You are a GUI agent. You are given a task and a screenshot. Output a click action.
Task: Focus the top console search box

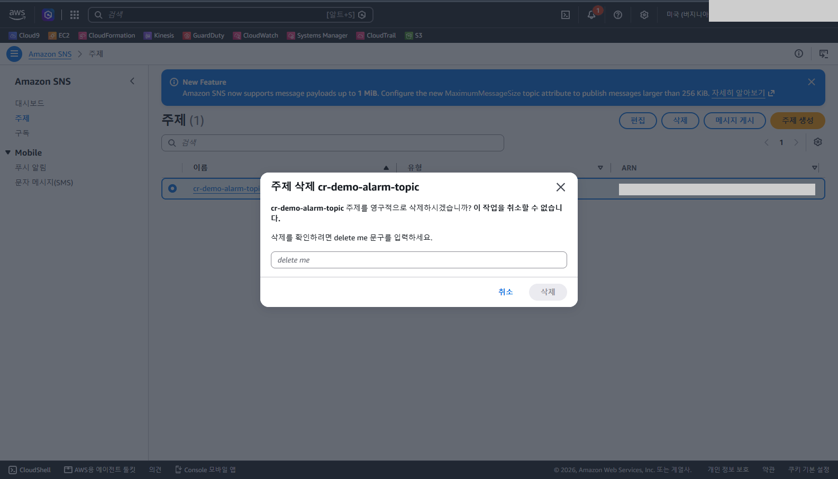[x=231, y=15]
